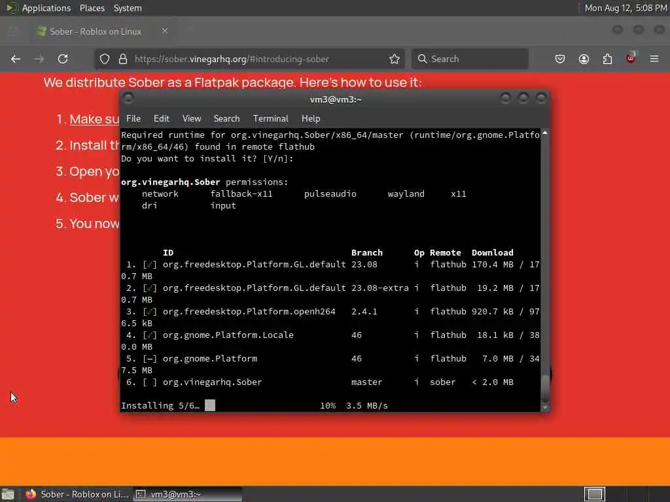Click the site padlock icon
This screenshot has width=670, height=502.
point(123,59)
